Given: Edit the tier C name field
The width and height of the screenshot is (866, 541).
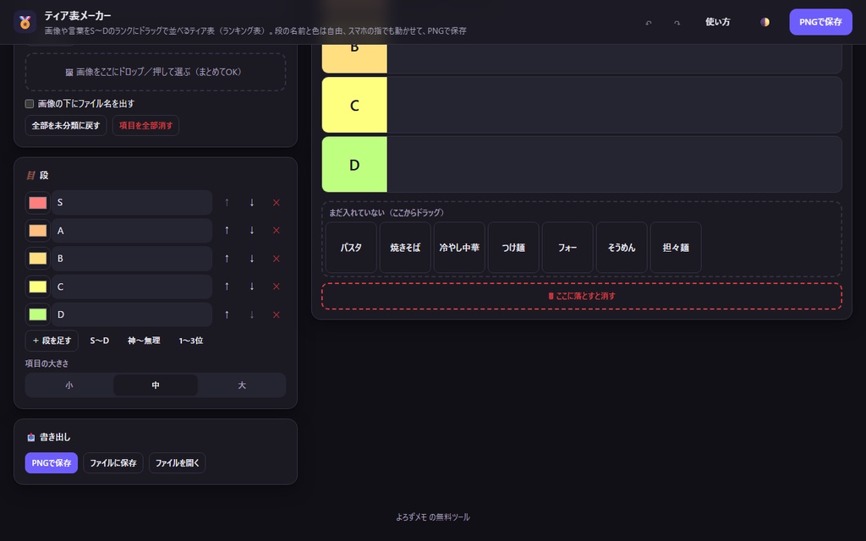Looking at the screenshot, I should point(132,287).
